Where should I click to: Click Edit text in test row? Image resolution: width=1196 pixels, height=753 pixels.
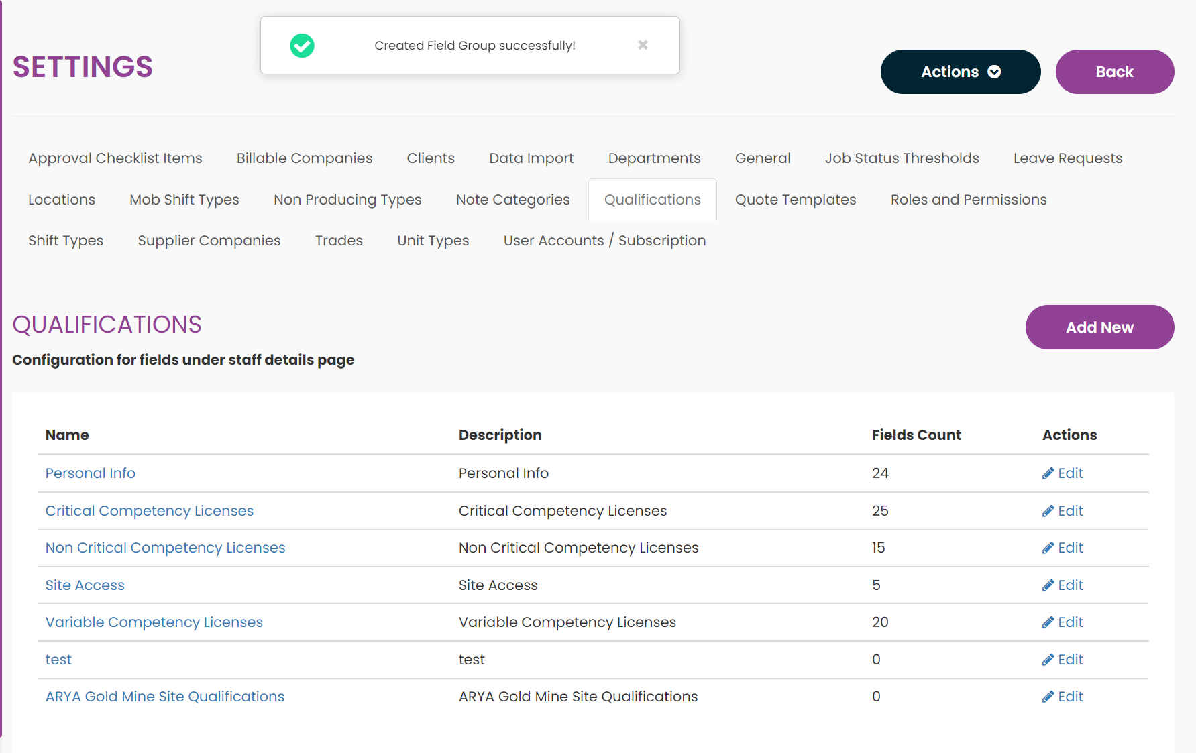(1071, 660)
